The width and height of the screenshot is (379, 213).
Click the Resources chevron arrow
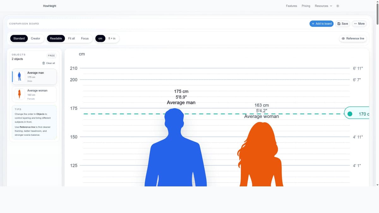click(331, 6)
